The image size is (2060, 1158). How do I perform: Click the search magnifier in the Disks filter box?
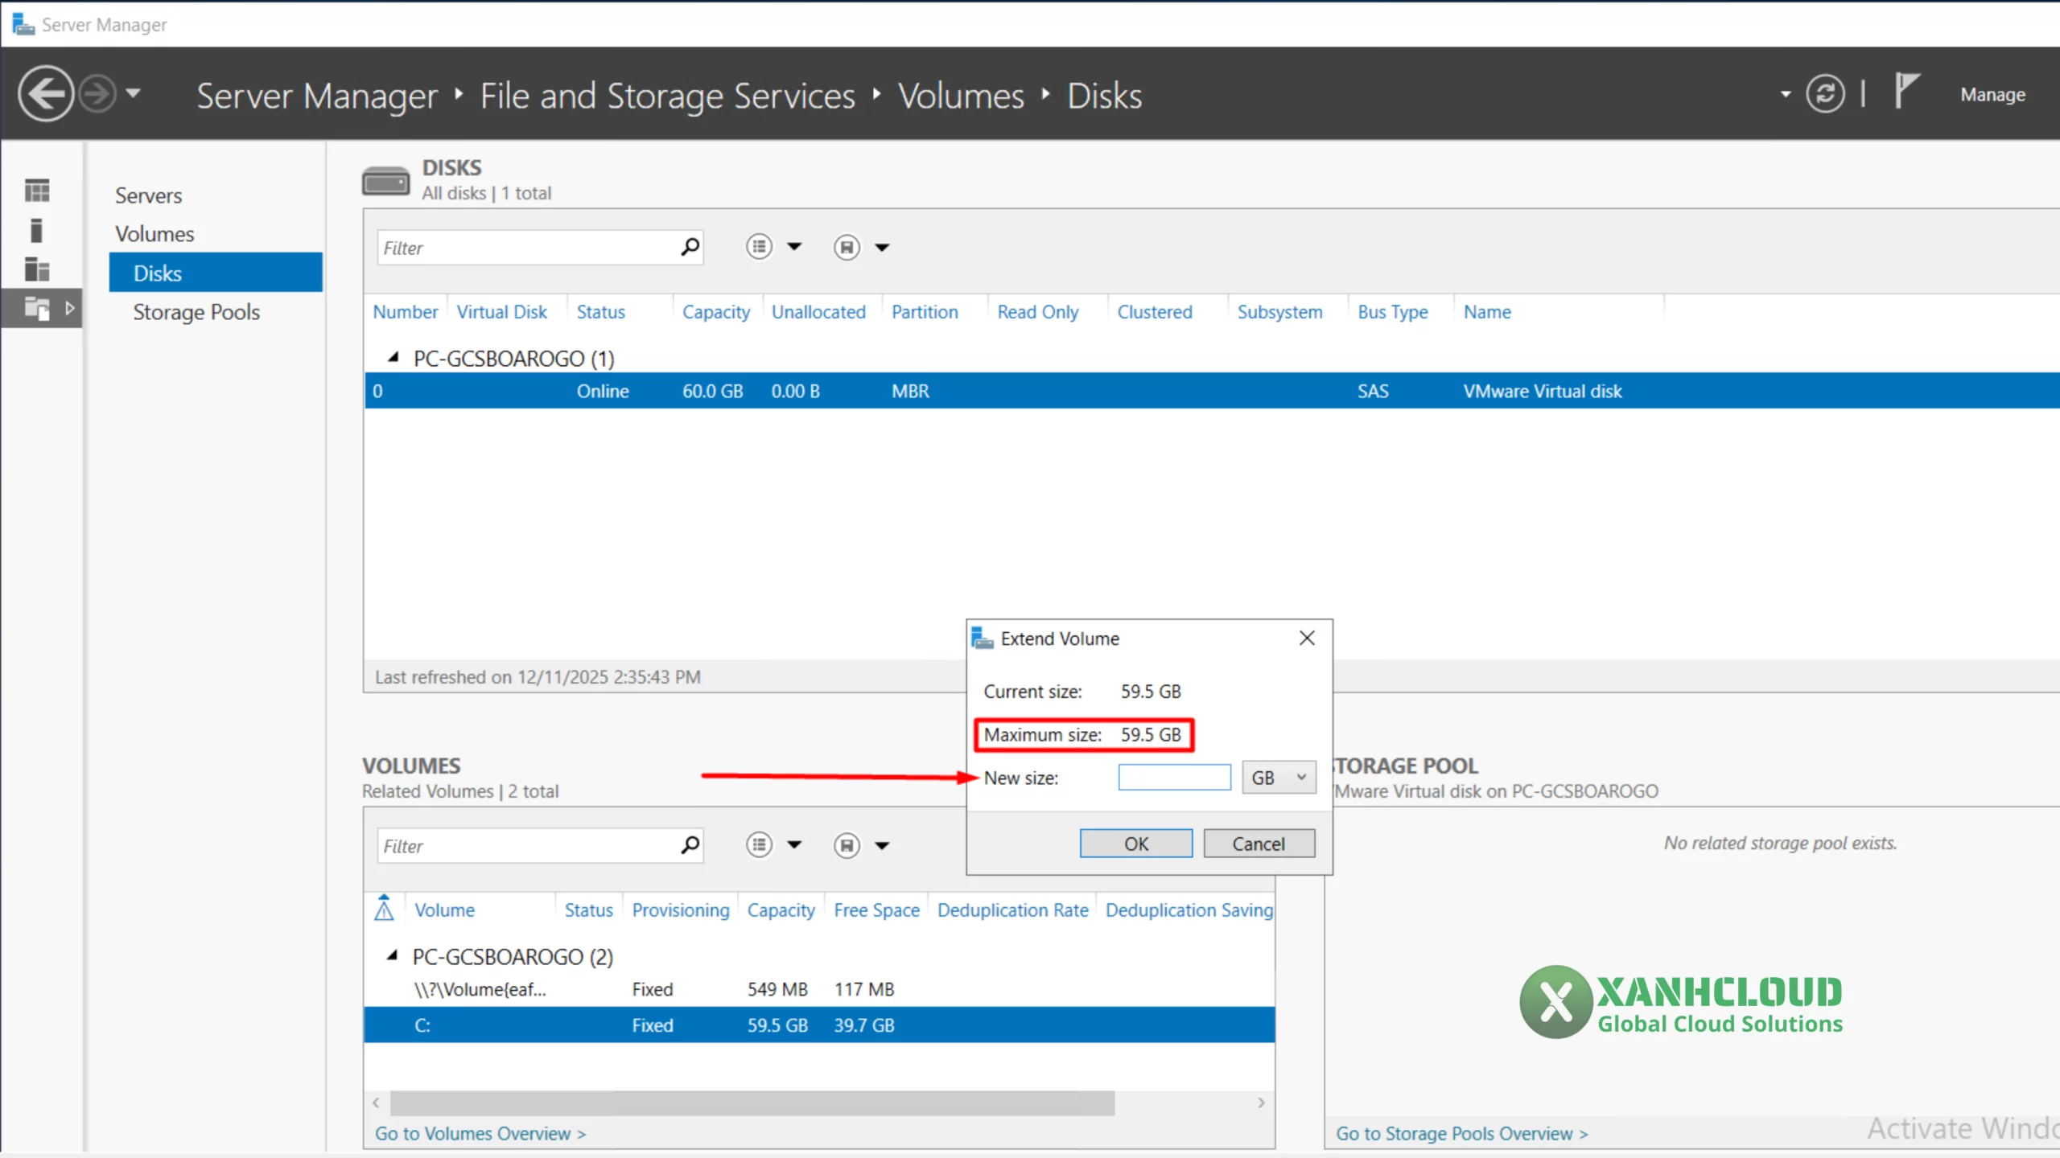click(690, 247)
